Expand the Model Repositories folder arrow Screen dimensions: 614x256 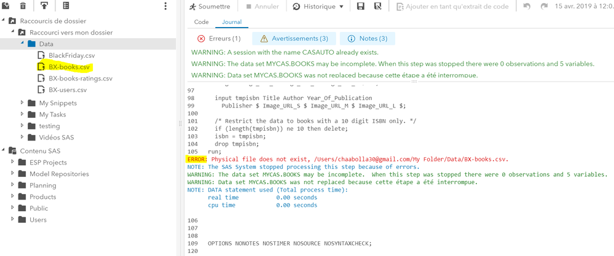point(12,174)
